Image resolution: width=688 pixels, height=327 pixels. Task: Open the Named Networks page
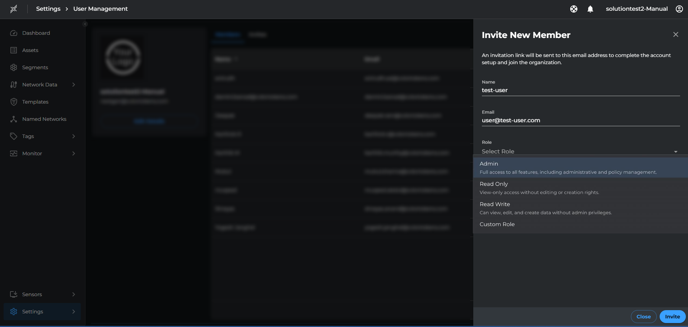point(44,119)
